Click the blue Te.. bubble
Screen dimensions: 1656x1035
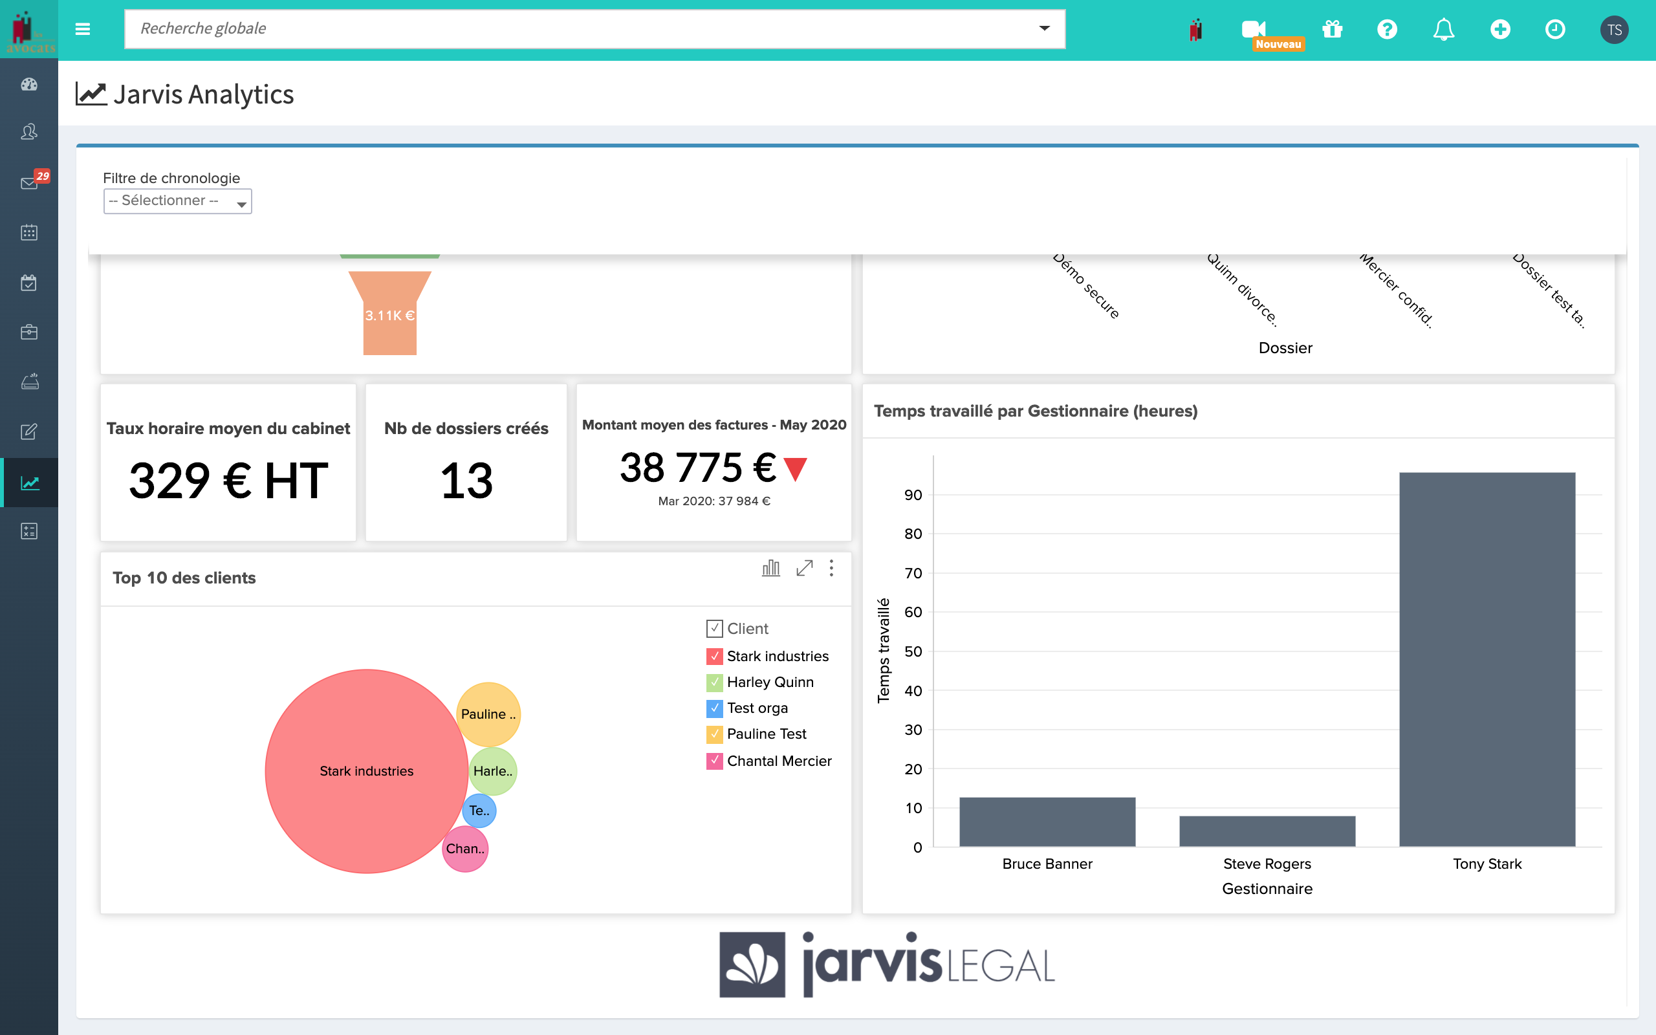[479, 811]
